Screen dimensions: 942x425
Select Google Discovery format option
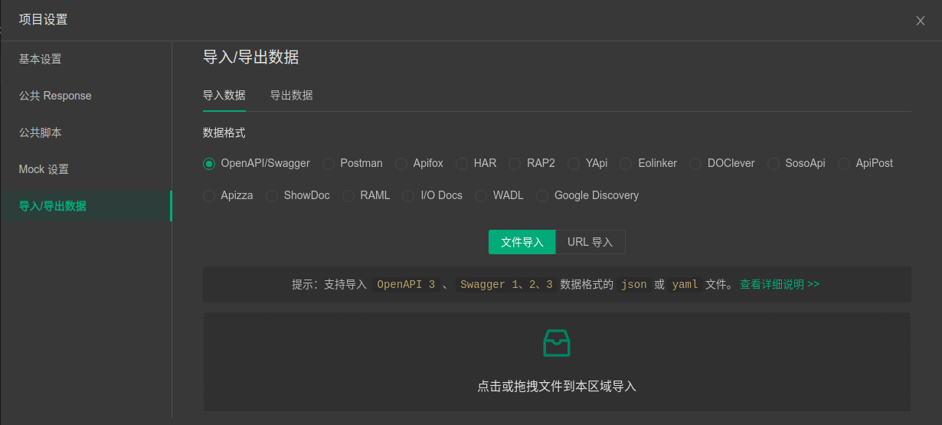click(x=542, y=195)
